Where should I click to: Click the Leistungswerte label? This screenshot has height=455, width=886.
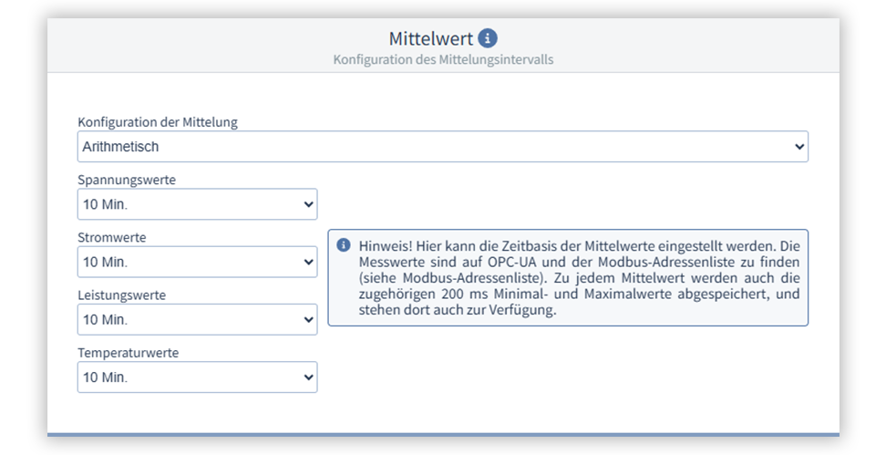point(121,295)
